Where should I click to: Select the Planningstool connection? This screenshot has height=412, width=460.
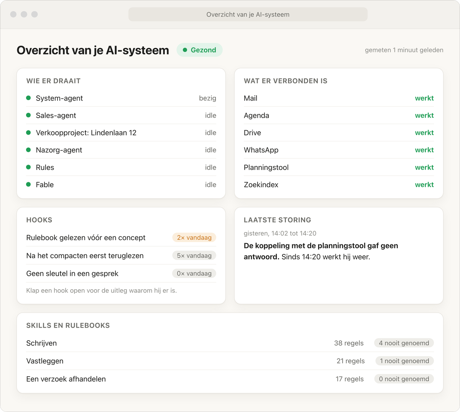click(x=339, y=167)
